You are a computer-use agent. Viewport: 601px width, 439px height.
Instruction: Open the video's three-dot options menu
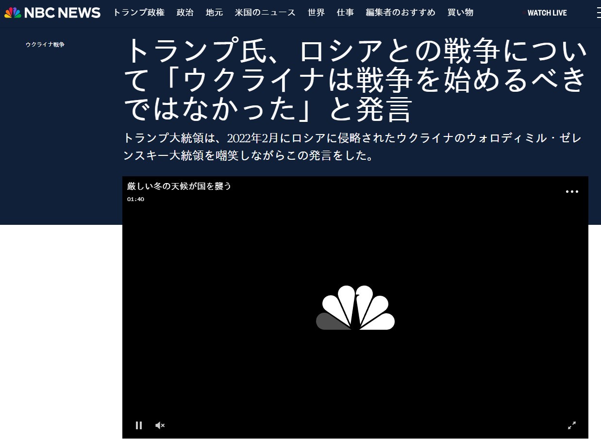(571, 192)
